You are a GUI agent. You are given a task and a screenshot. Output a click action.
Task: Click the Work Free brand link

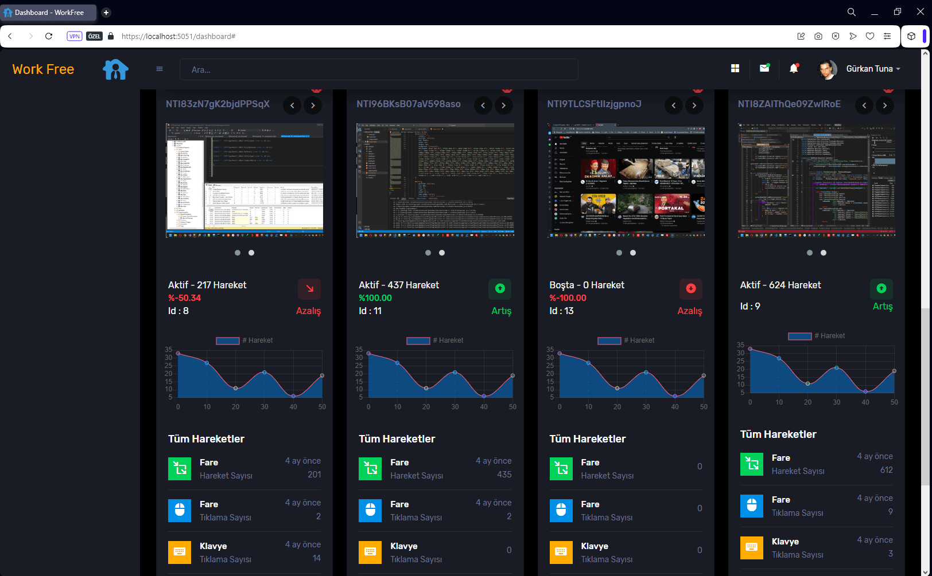44,69
